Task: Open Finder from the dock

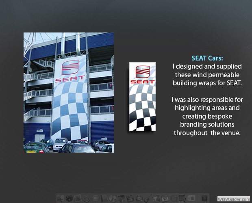Action: tap(60, 199)
